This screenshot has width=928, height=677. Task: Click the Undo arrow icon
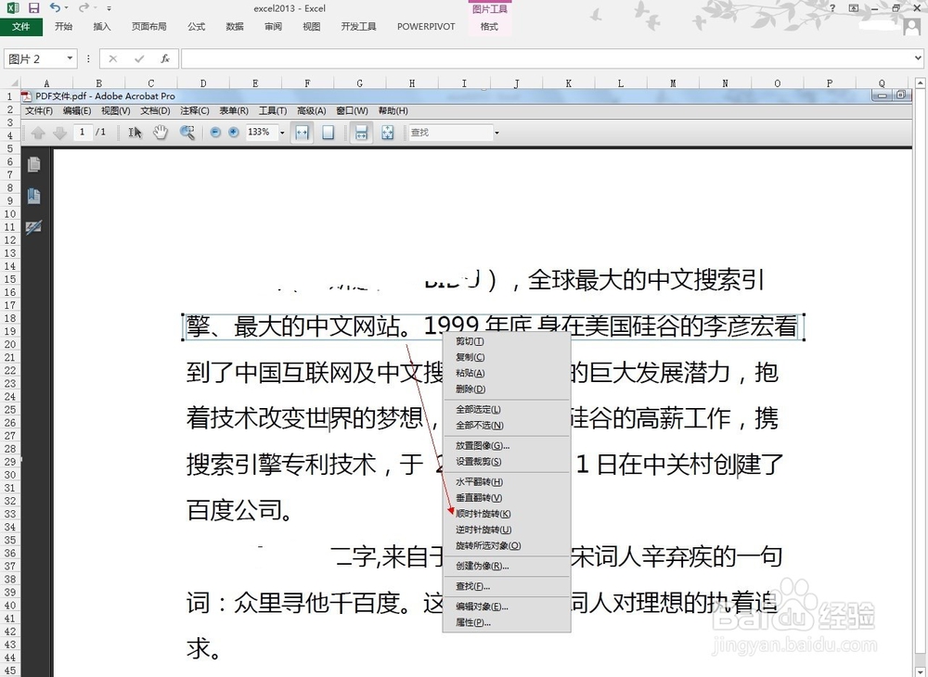point(55,7)
